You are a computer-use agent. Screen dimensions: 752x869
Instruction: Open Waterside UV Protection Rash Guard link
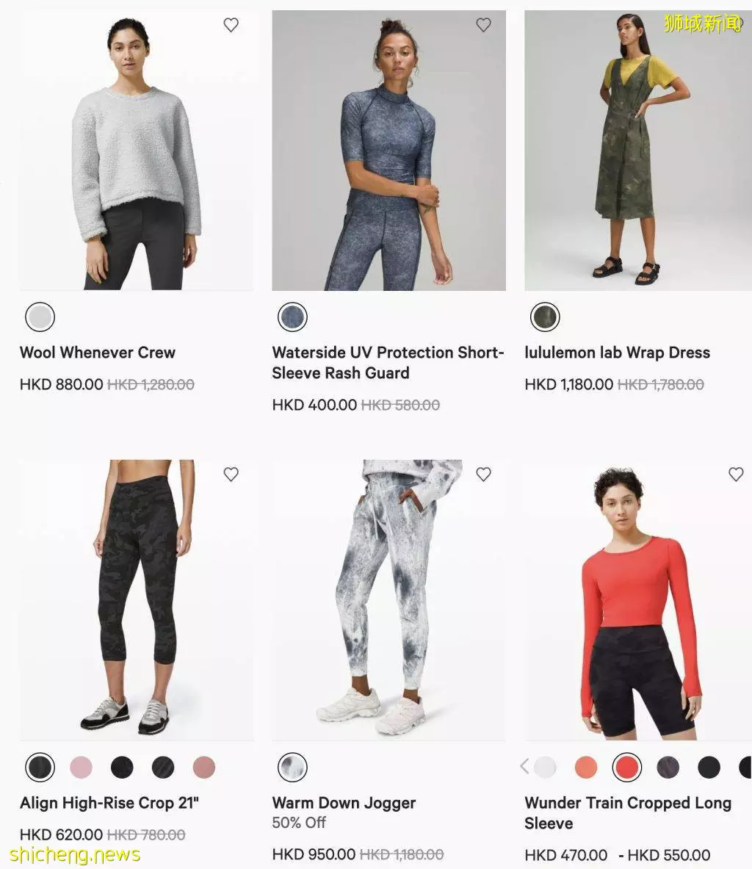point(388,362)
